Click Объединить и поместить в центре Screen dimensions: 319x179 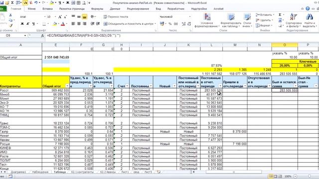130,24
